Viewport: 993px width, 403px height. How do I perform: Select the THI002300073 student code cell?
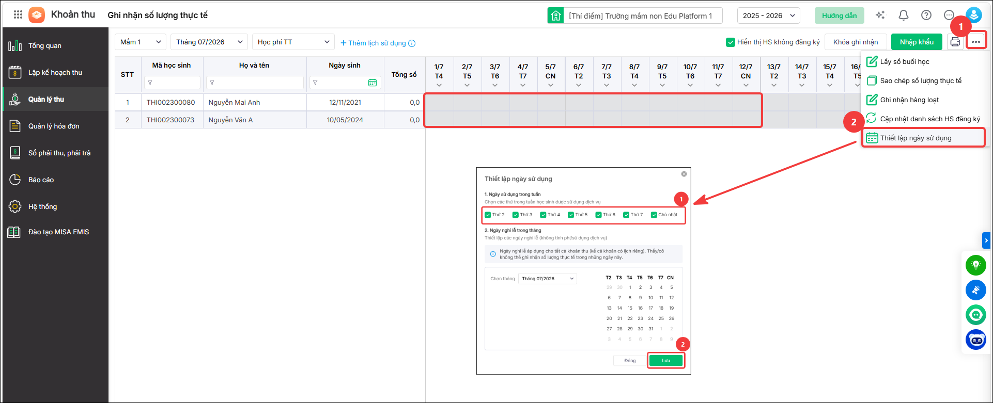pyautogui.click(x=172, y=120)
